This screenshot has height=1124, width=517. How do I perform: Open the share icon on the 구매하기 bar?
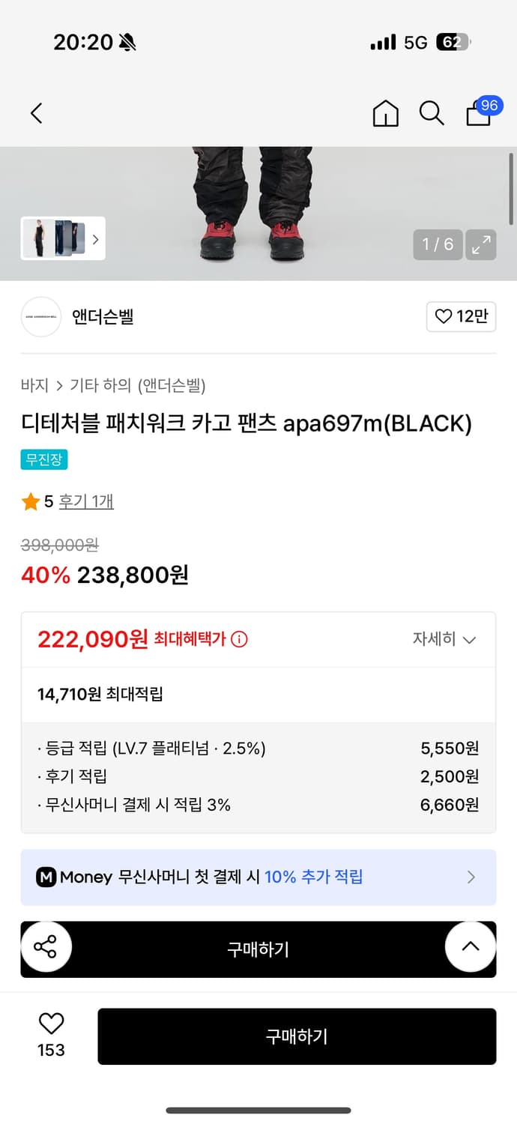[46, 947]
